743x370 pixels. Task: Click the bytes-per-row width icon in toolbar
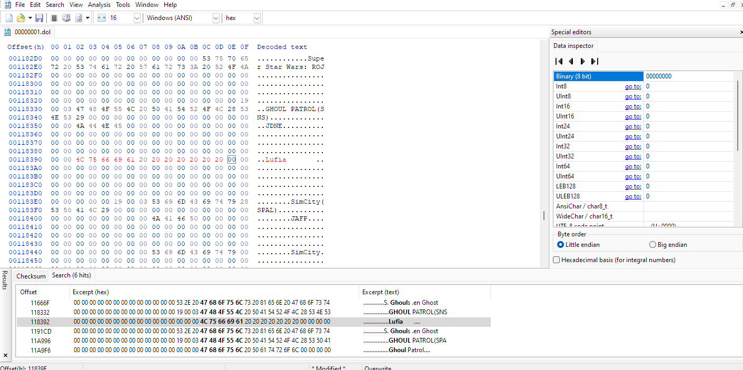click(x=102, y=18)
